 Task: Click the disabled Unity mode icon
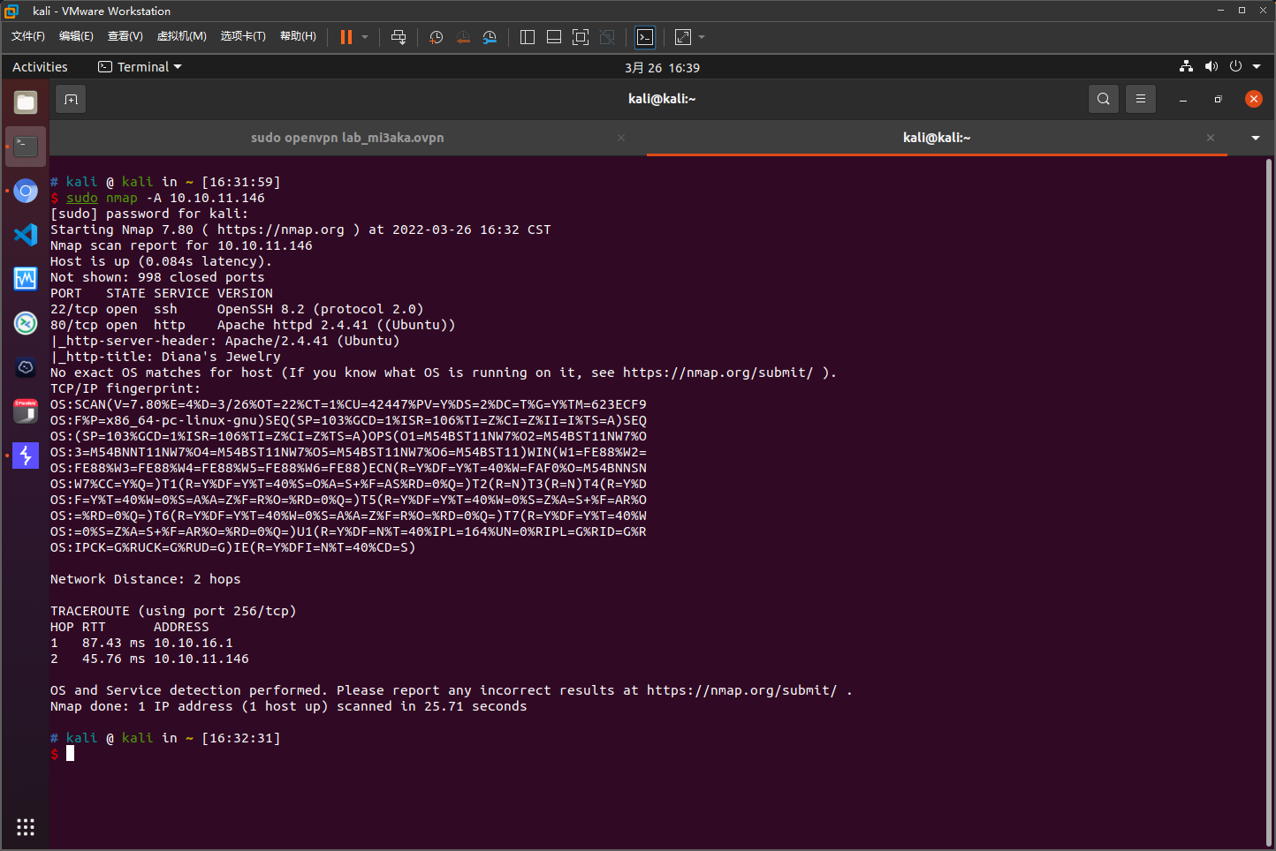(x=607, y=37)
